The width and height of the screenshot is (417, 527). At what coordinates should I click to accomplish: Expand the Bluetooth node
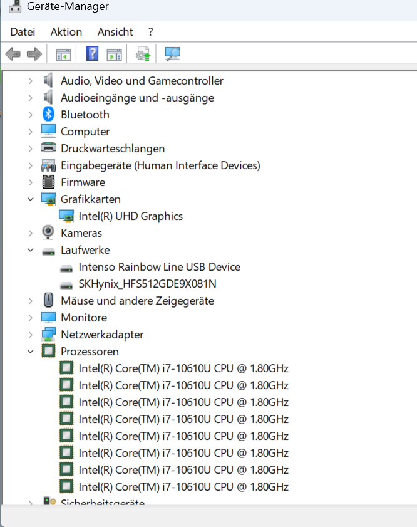click(31, 115)
